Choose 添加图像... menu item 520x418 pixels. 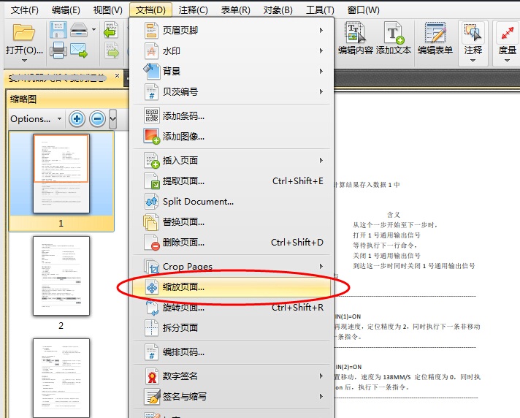coord(232,137)
